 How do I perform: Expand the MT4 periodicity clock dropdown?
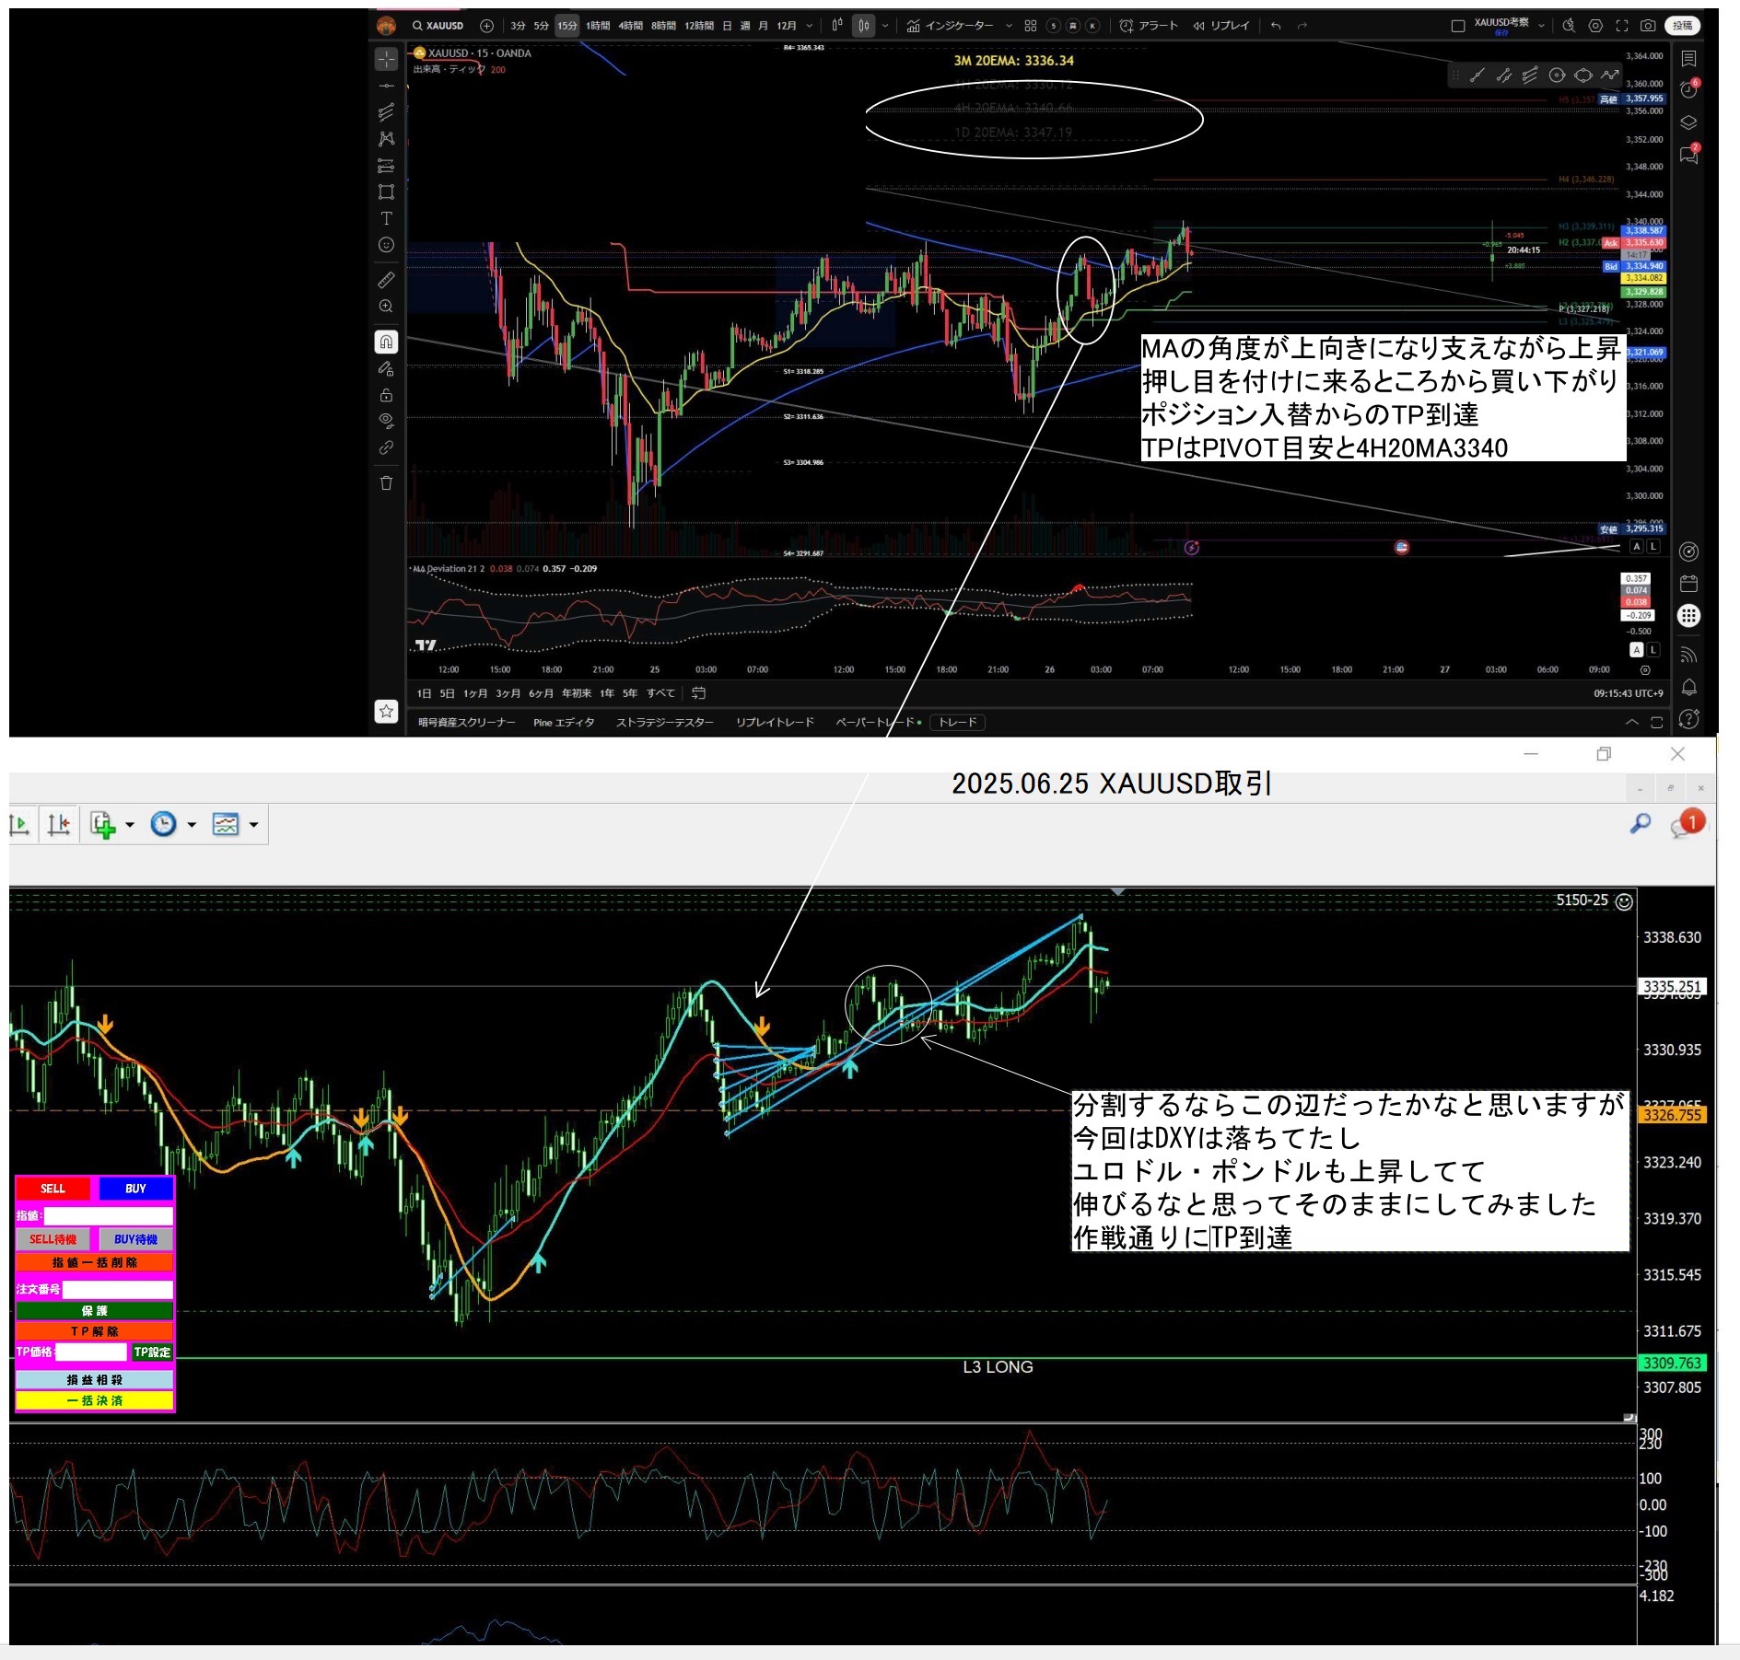192,825
